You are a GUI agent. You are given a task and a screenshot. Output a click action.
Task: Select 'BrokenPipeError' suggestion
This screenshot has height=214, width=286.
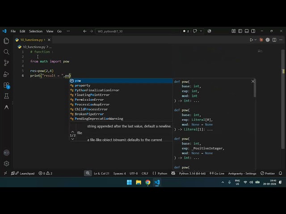click(121, 114)
